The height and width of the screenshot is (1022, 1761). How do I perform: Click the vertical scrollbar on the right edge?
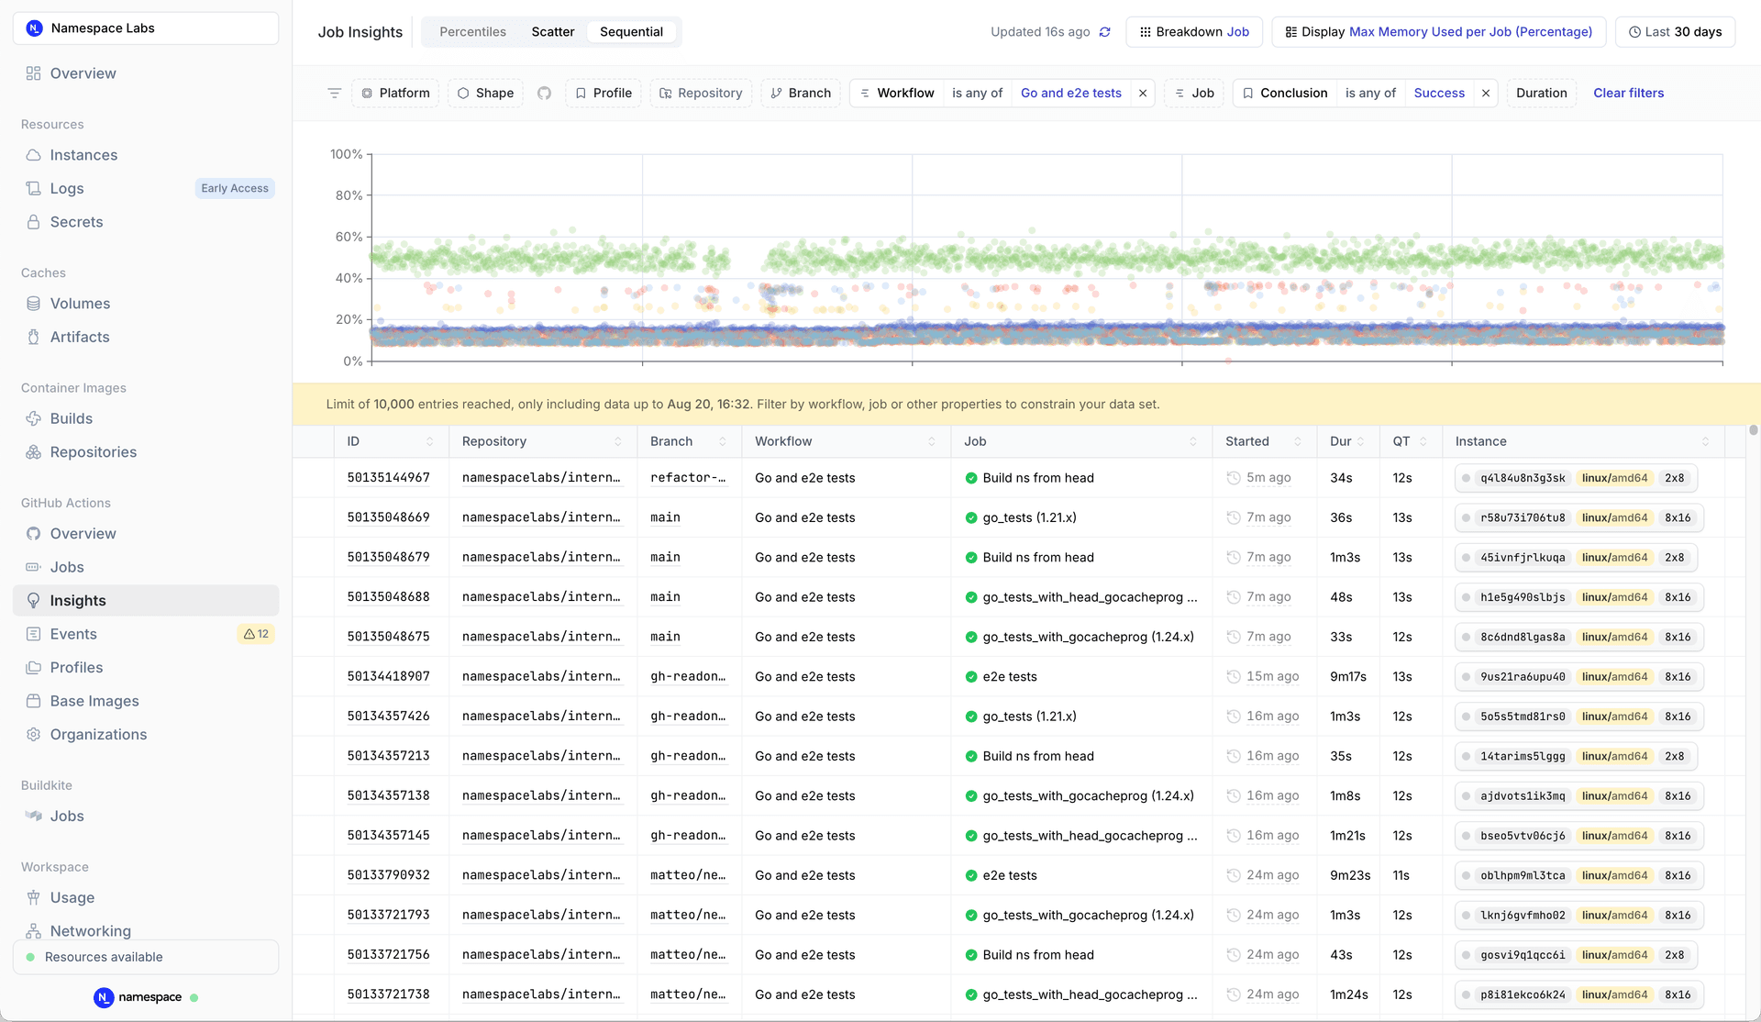point(1753,431)
